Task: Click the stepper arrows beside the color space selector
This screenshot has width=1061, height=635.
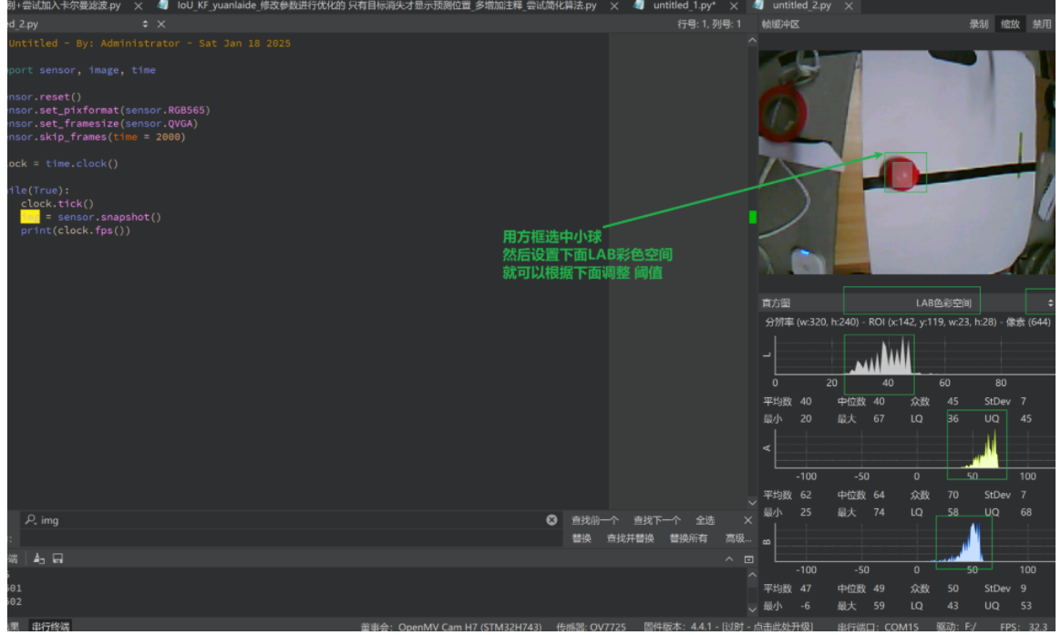Action: 1051,302
